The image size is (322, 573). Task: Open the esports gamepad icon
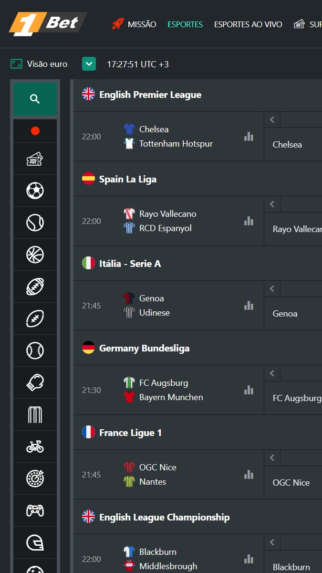coord(35,511)
